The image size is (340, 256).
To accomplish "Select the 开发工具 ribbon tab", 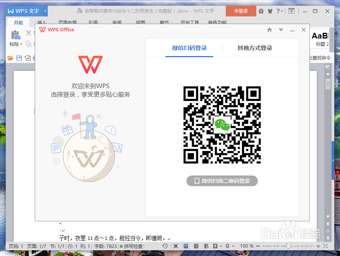I will (189, 22).
